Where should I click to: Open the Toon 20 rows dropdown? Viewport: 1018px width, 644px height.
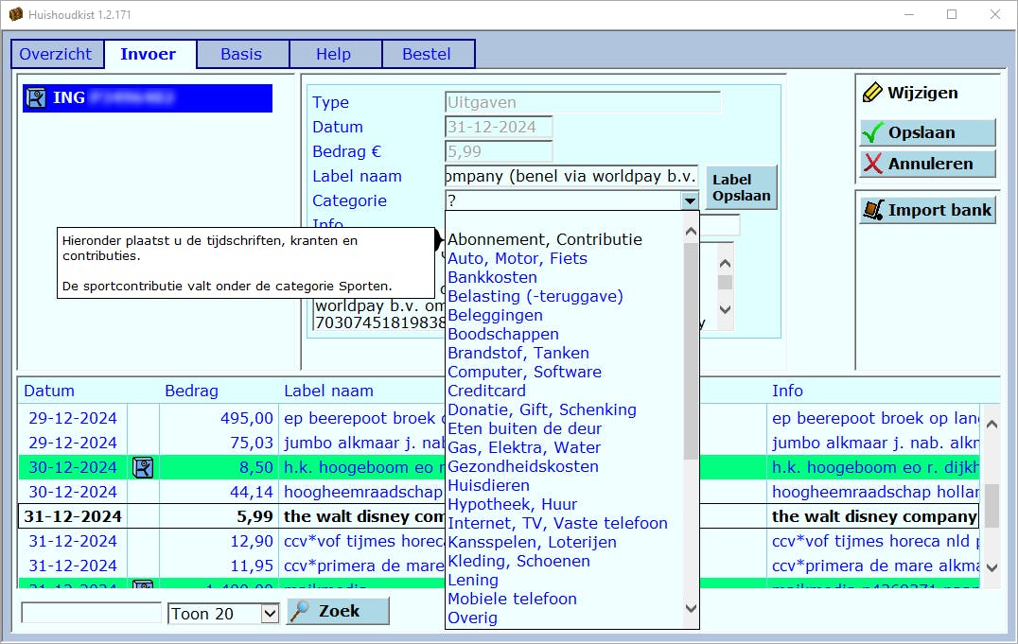point(270,614)
